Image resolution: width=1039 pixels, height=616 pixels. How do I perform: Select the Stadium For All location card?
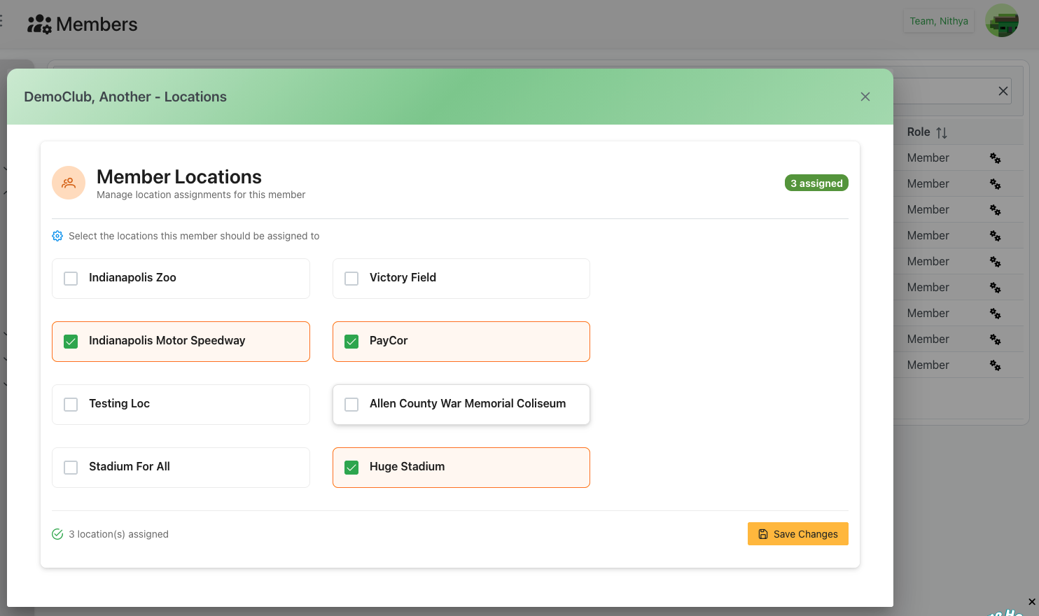pos(181,468)
